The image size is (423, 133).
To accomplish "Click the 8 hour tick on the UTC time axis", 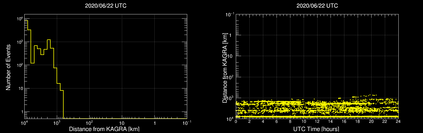I will (x=290, y=121).
